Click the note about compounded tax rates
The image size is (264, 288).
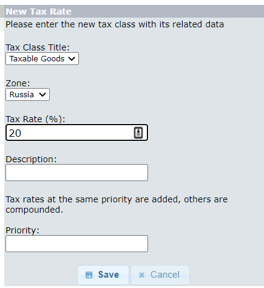pyautogui.click(x=117, y=205)
